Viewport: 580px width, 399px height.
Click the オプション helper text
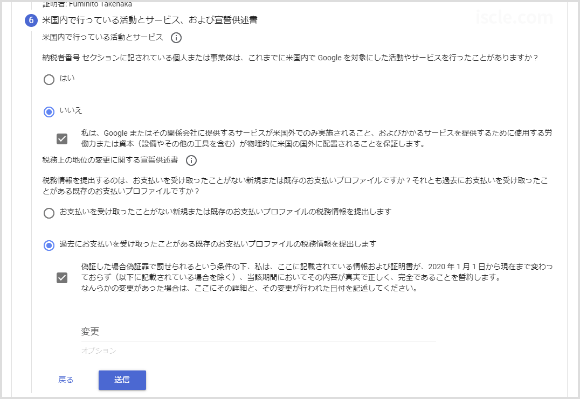pyautogui.click(x=99, y=351)
